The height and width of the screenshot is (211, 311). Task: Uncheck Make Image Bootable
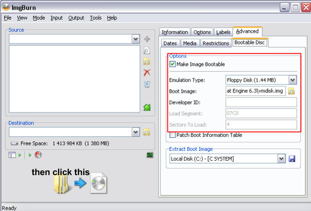point(173,64)
